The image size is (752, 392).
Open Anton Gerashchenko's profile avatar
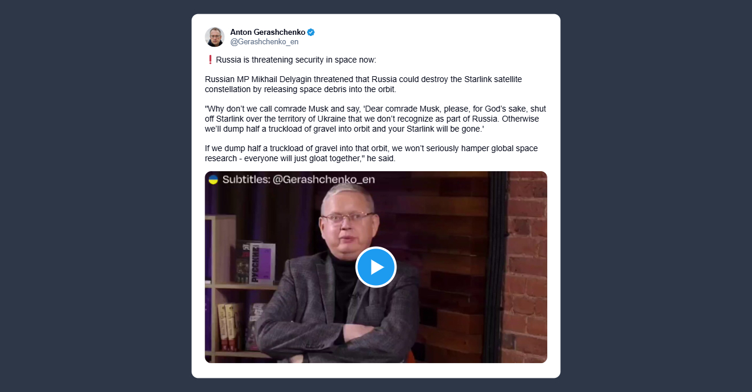pos(215,37)
